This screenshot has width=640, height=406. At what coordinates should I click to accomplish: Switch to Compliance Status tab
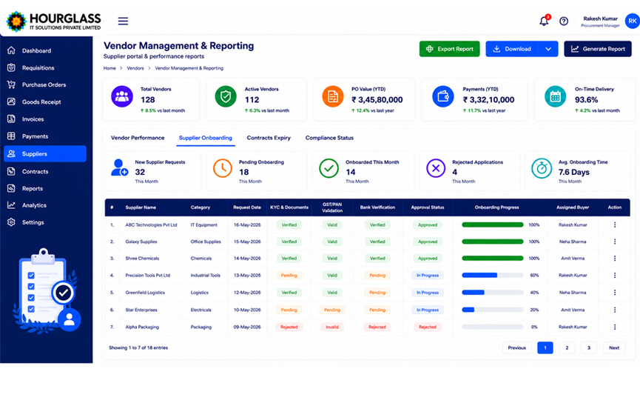(329, 138)
